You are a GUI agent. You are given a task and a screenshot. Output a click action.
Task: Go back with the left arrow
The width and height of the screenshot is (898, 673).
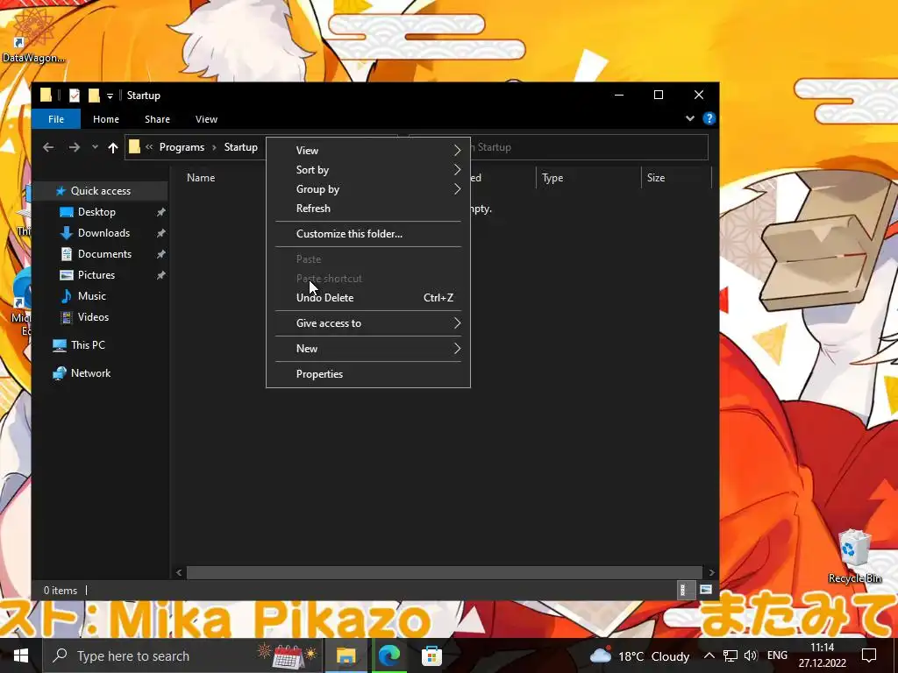pos(49,147)
